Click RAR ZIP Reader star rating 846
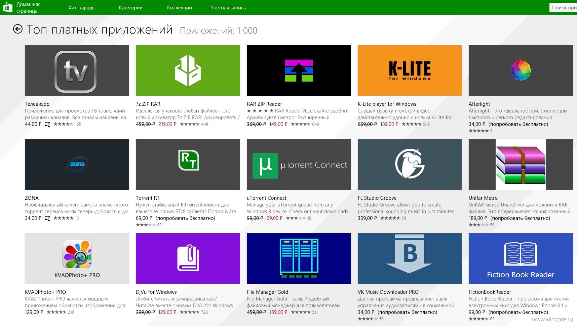Image resolution: width=577 pixels, height=326 pixels. 305,124
